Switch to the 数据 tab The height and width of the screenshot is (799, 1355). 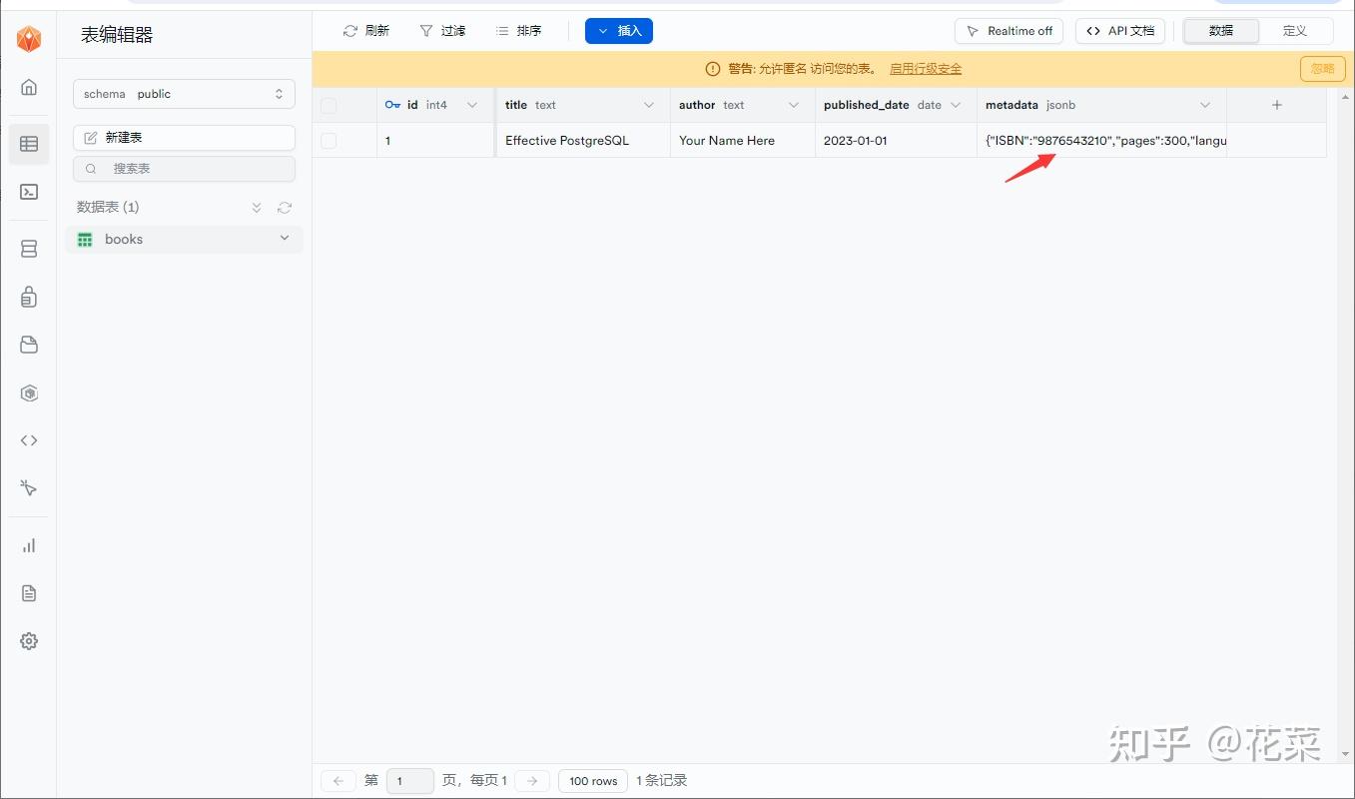click(1220, 31)
